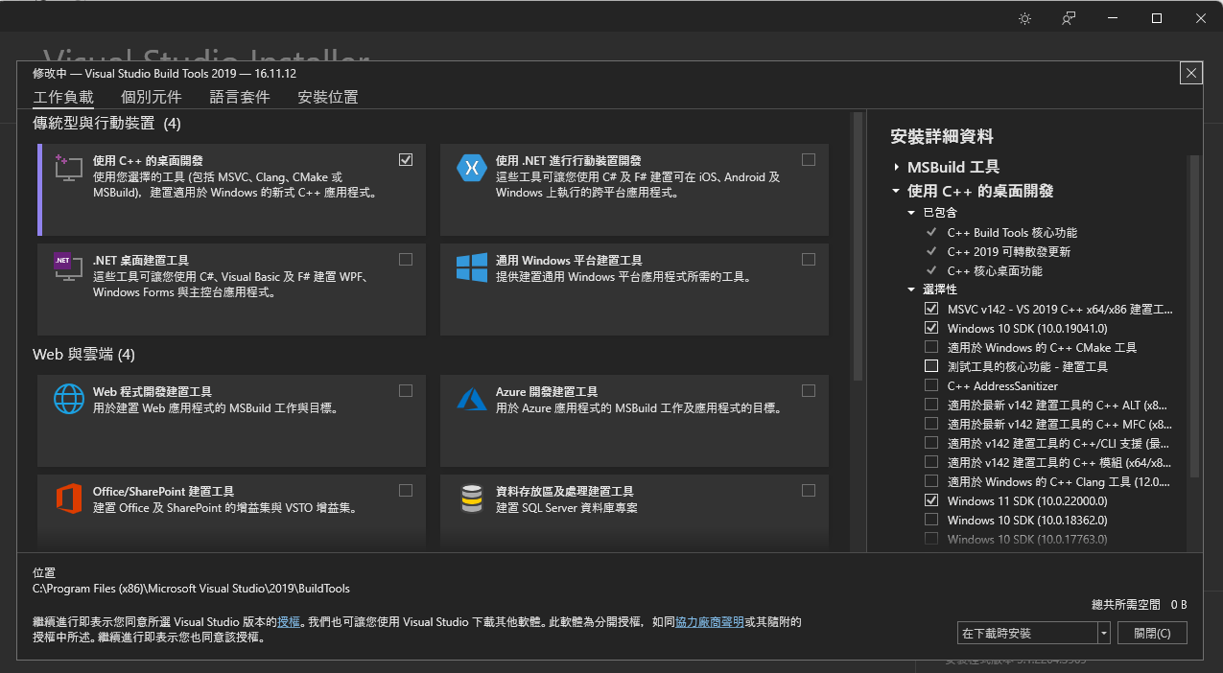Click the 通用 Windows 平台 Windows logo icon
Image resolution: width=1223 pixels, height=673 pixels.
471,268
